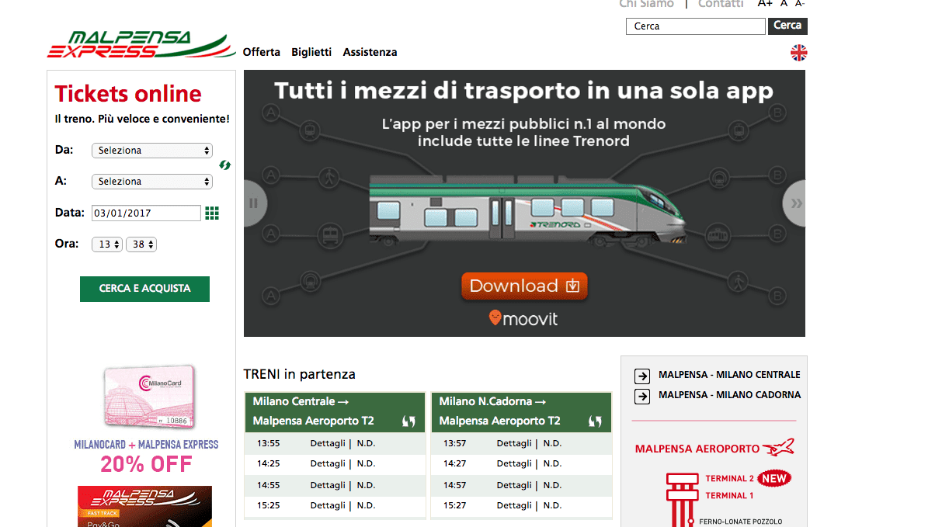Viewport: 949px width, 527px height.
Task: Open the Da station dropdown
Action: tap(152, 151)
